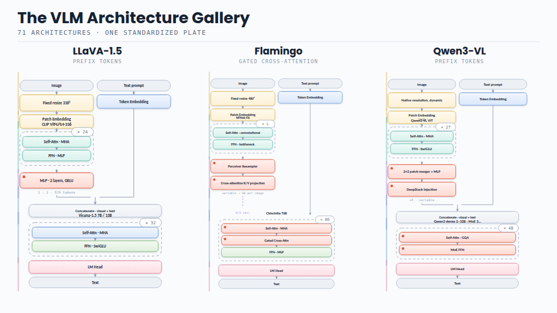
Task: Click the Native resolution, dynamic block
Action: tap(422, 100)
